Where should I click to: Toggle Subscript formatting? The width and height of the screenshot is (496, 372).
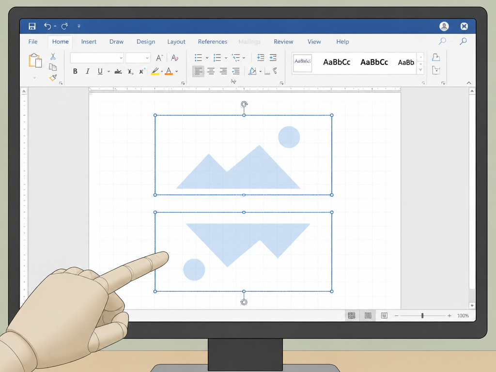130,72
